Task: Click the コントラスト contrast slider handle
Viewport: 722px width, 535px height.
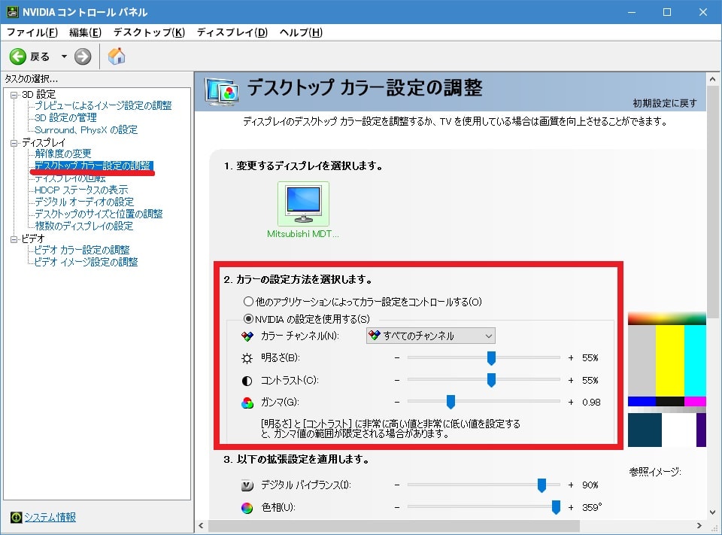Action: tap(491, 380)
